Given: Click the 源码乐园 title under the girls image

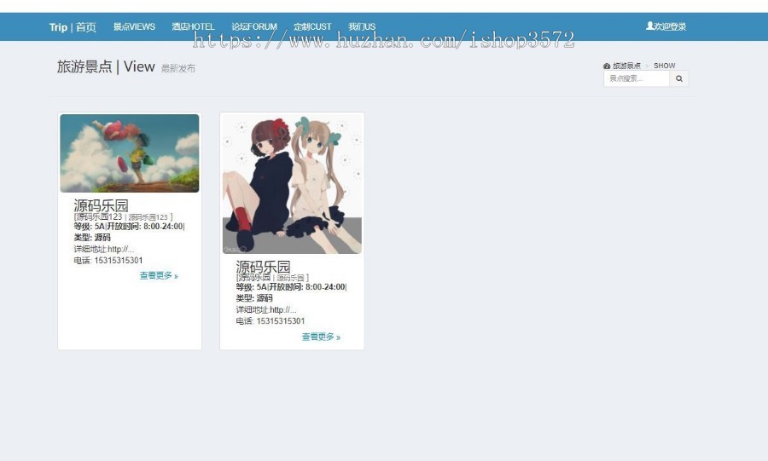Looking at the screenshot, I should pos(263,267).
